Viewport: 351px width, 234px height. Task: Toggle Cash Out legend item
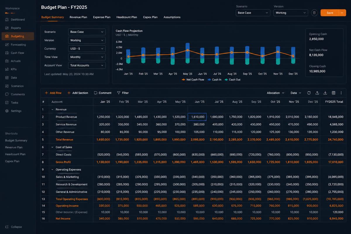point(233,80)
